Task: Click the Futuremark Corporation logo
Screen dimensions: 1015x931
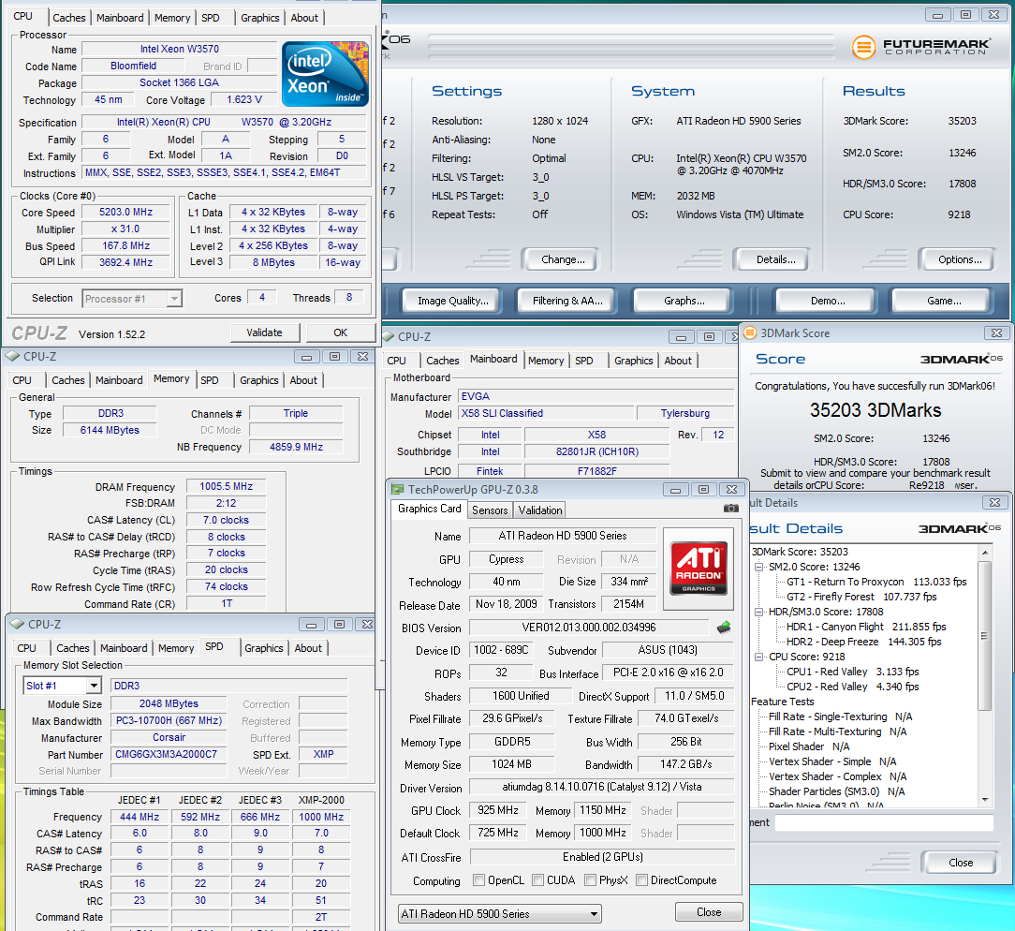Action: (919, 48)
